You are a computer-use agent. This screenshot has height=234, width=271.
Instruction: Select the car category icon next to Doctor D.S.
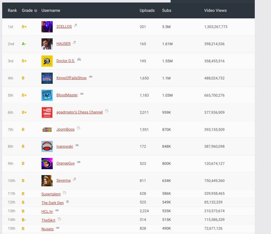(x=79, y=60)
